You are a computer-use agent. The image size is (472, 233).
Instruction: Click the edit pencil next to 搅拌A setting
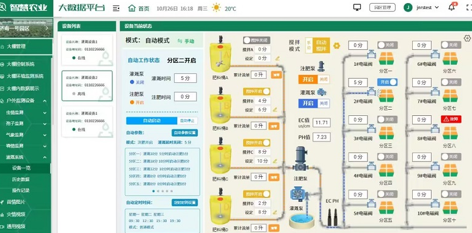[x=277, y=59]
